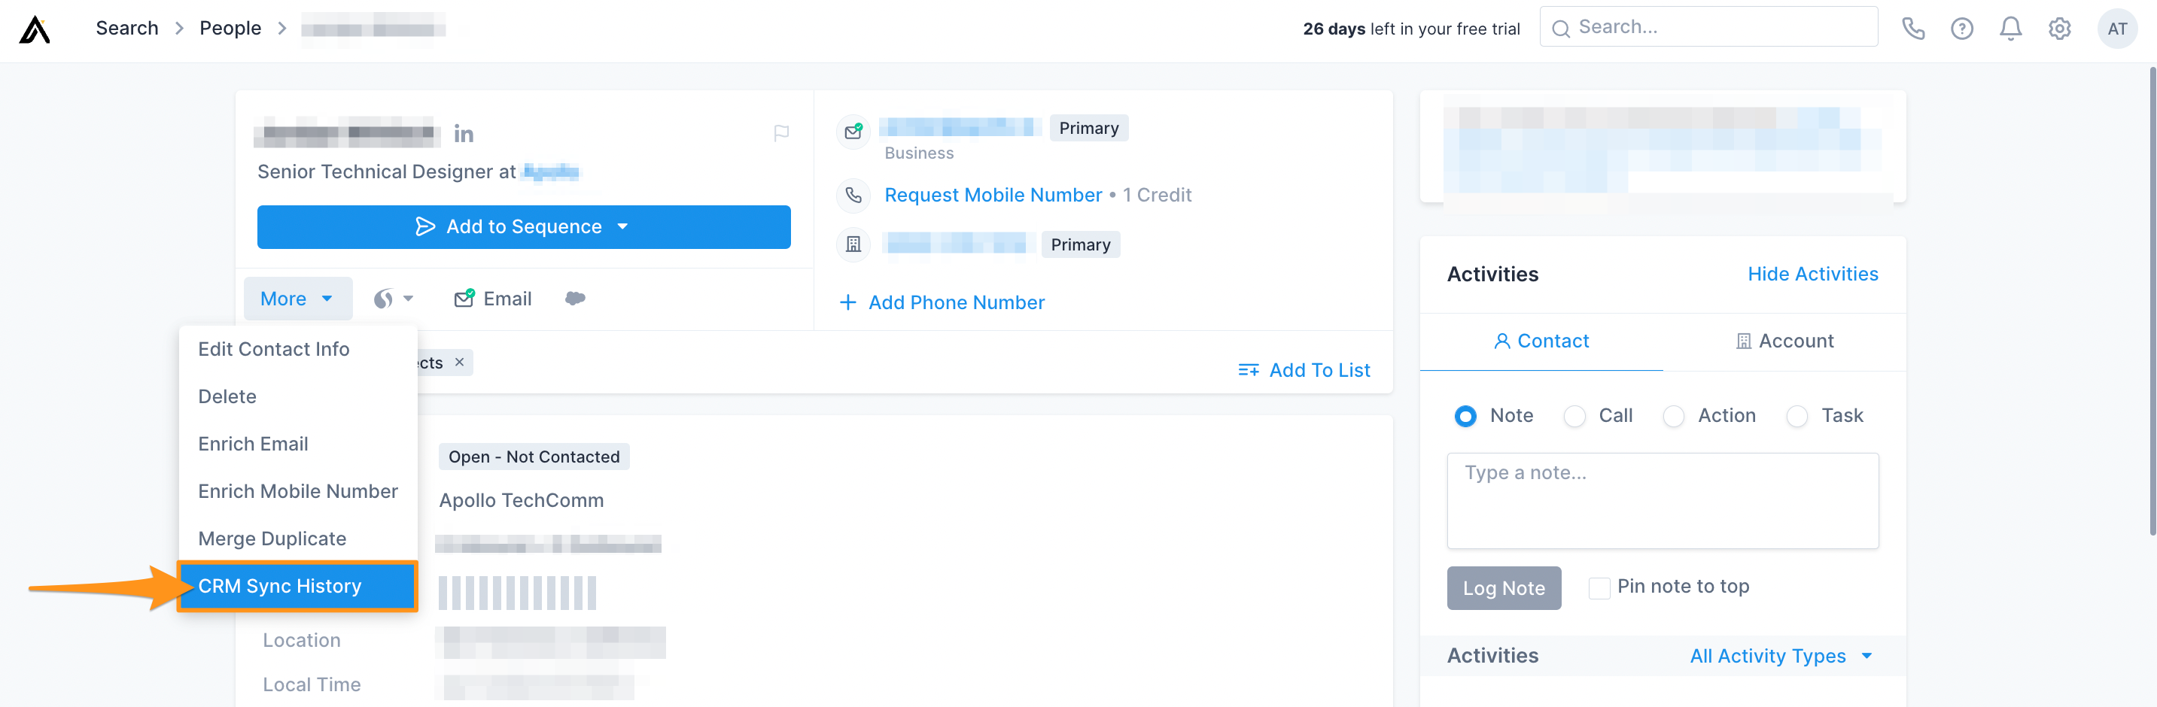Open the help question mark icon
2157x707 pixels.
1961,29
